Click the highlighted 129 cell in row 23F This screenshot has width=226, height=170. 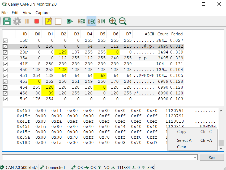[61, 52]
